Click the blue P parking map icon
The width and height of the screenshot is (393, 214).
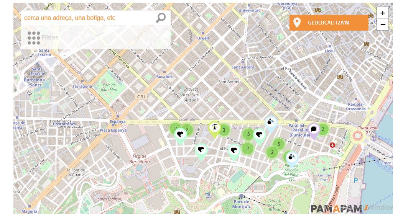(x=356, y=181)
